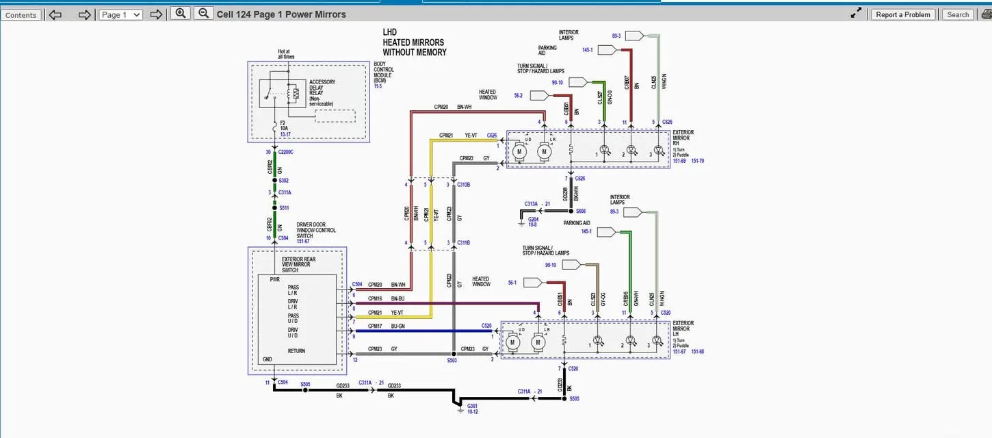This screenshot has width=992, height=438.
Task: Go to next page arrow after Page dropdown
Action: (156, 14)
